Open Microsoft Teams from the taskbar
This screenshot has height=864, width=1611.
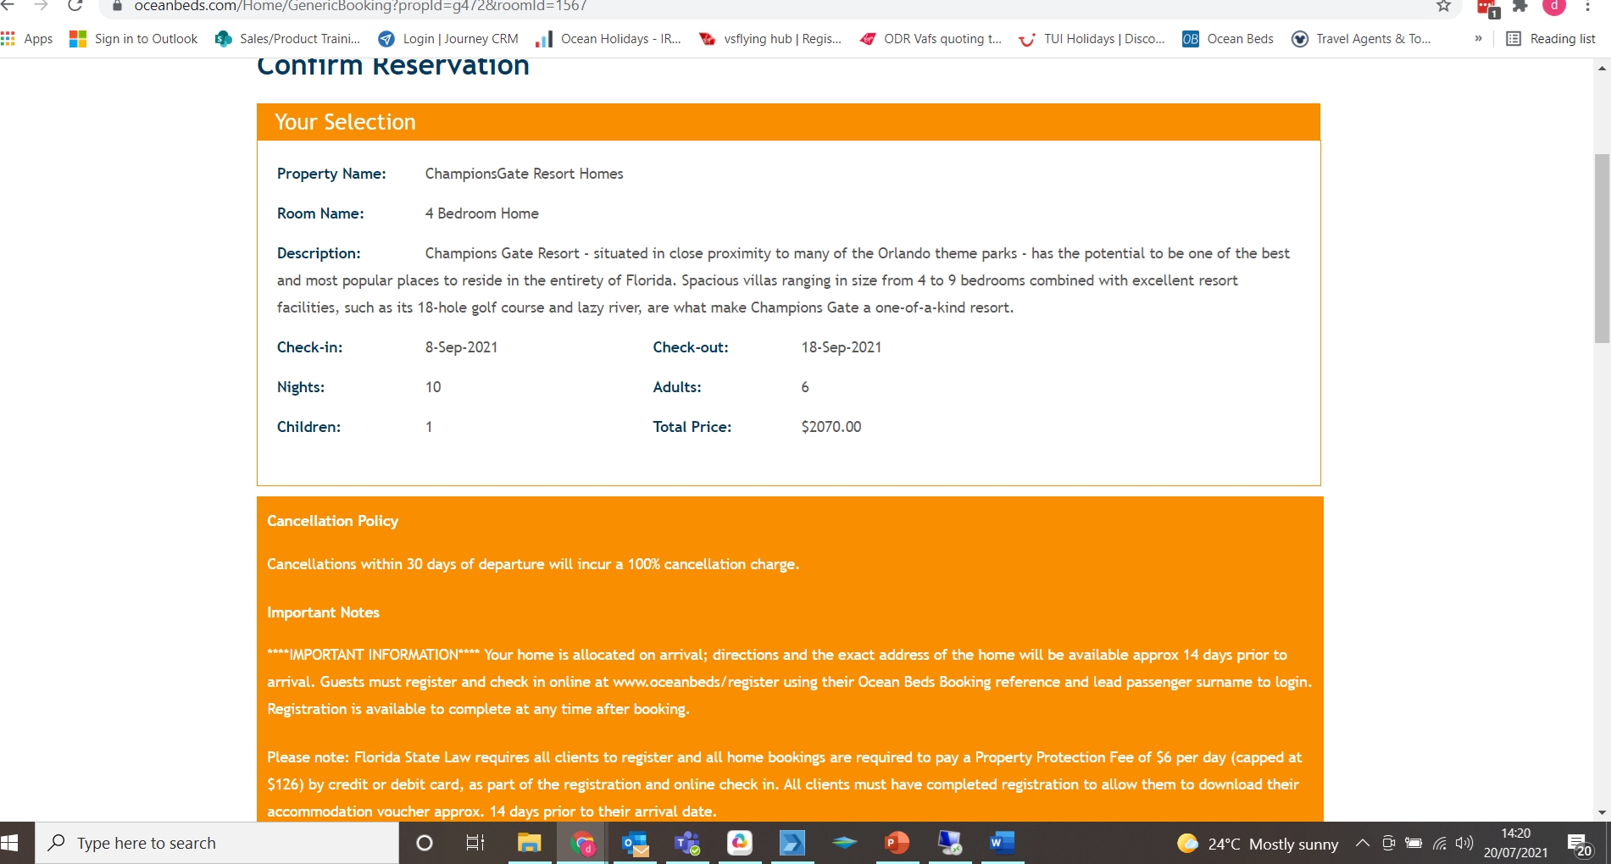(687, 843)
